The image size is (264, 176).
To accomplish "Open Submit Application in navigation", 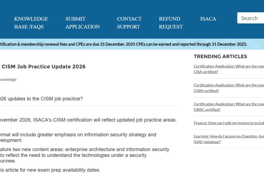I will (x=82, y=23).
